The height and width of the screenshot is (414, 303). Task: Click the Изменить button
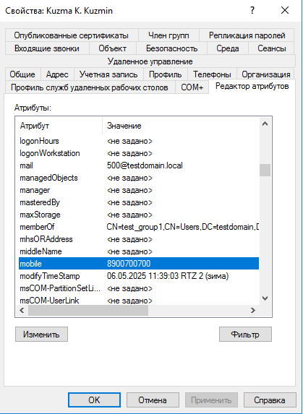(x=41, y=335)
